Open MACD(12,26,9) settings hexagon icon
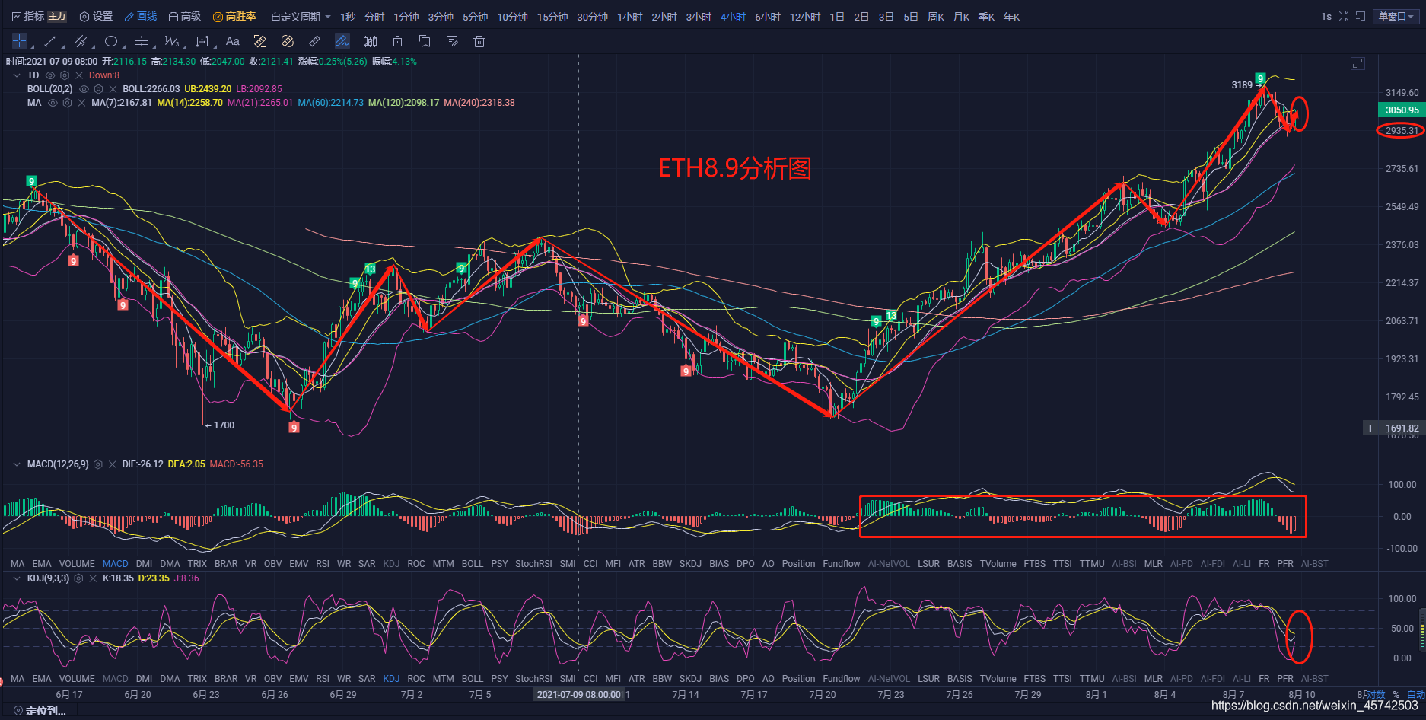This screenshot has width=1426, height=720. click(98, 464)
